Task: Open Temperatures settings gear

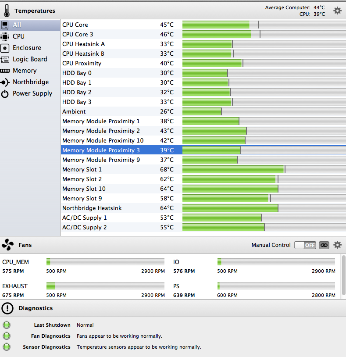Action: 337,11
